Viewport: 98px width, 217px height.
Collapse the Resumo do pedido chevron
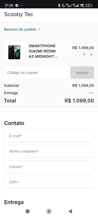click(x=39, y=30)
